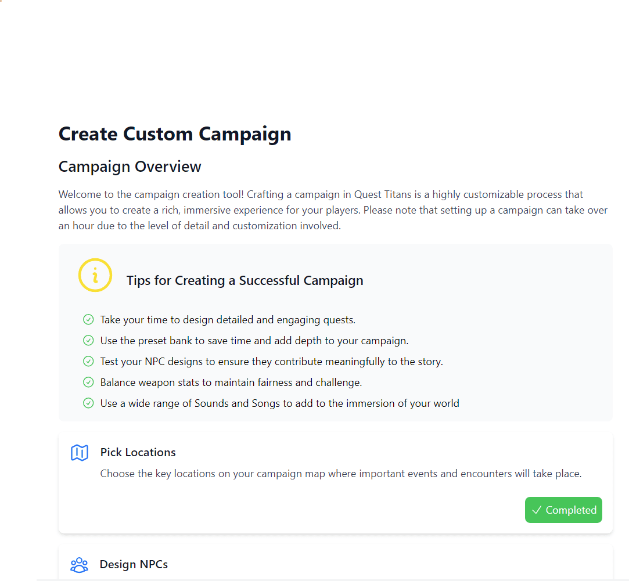The height and width of the screenshot is (581, 629).
Task: Click the people icon beside Design NPCs
Action: (x=80, y=565)
